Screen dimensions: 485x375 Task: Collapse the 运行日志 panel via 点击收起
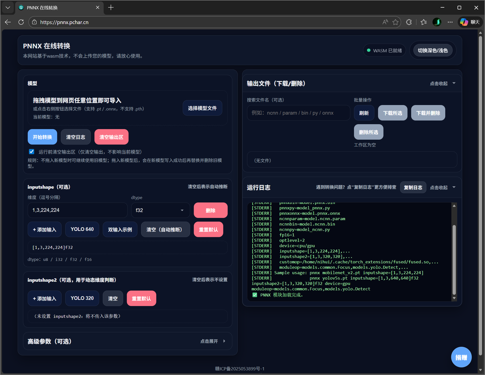[443, 187]
